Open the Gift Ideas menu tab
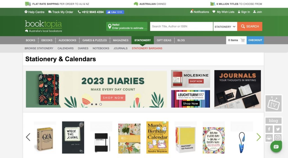This screenshot has height=158, width=288. click(x=164, y=40)
